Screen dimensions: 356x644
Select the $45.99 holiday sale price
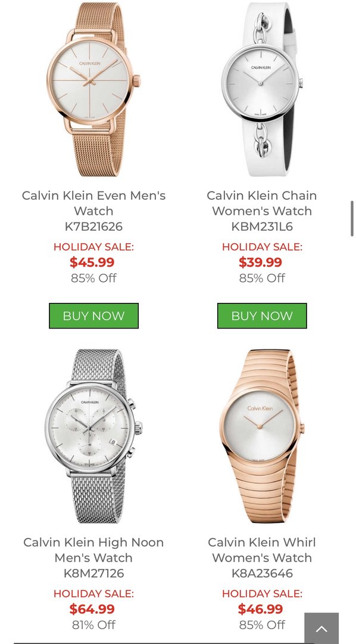click(x=92, y=262)
